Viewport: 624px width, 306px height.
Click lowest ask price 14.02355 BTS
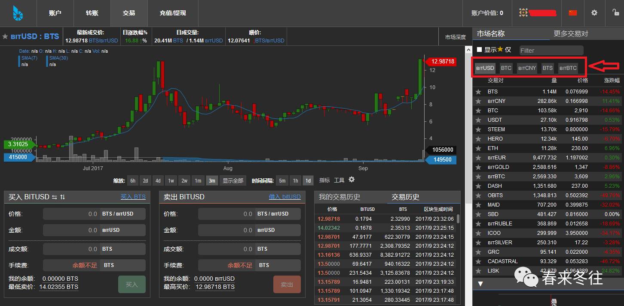coord(59,287)
